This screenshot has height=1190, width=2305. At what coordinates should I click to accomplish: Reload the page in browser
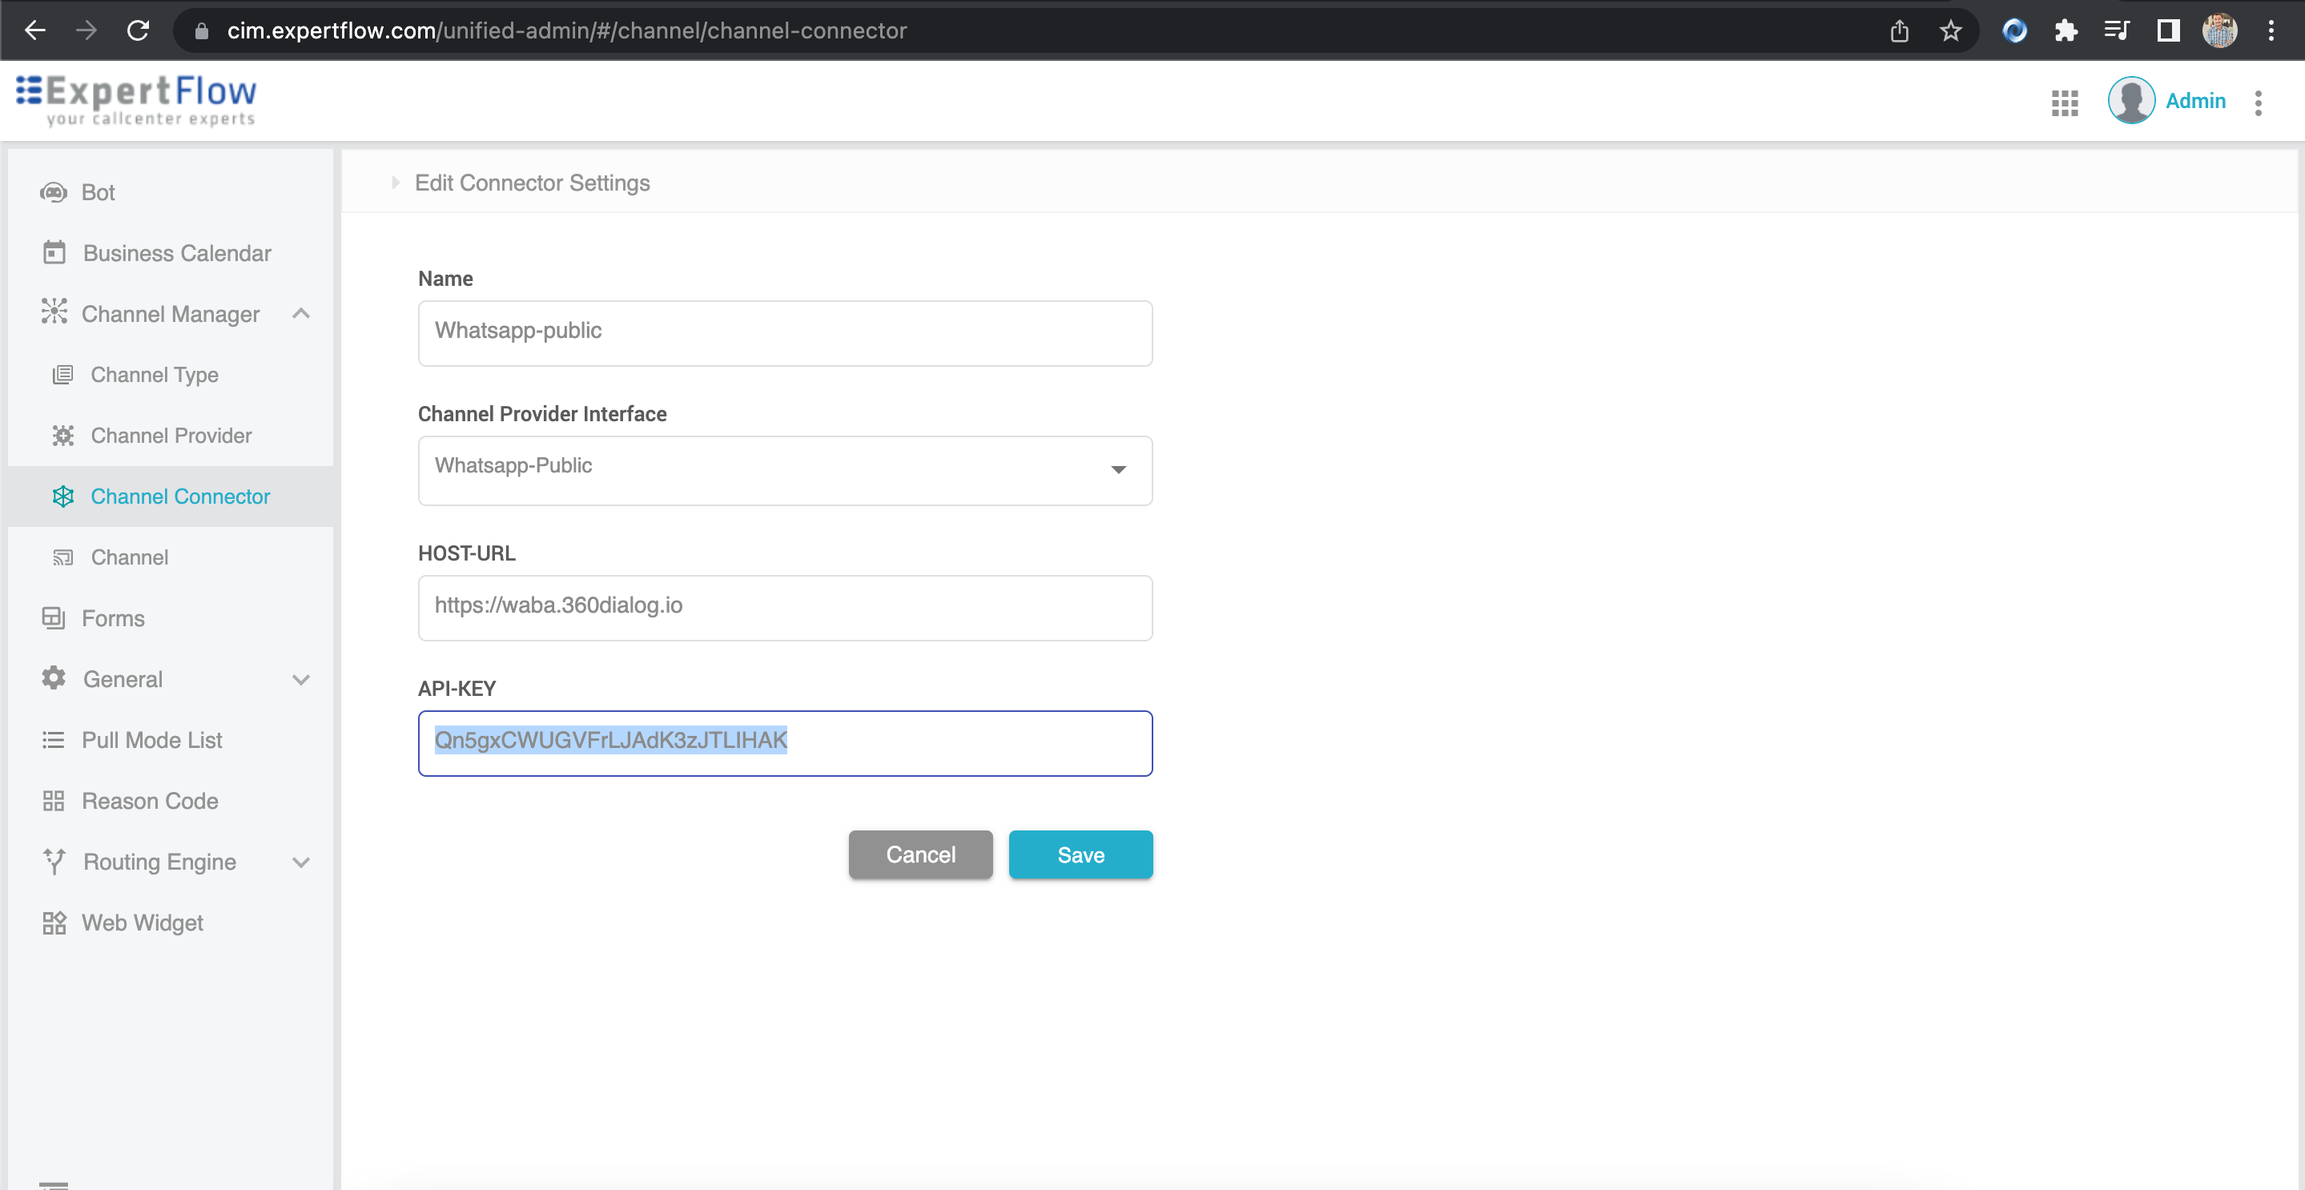pos(138,30)
